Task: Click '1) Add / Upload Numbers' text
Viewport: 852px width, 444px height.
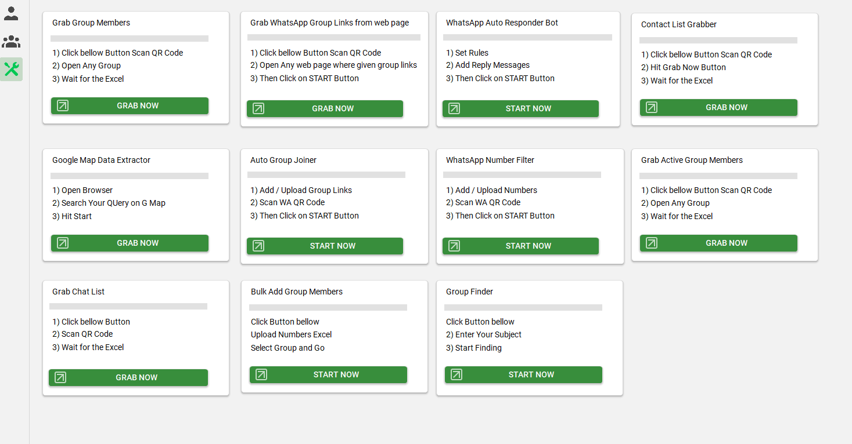Action: 491,190
